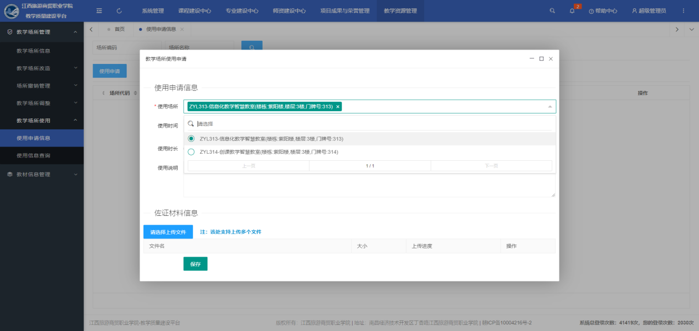Go to 下一页 in dropdown pagination
Viewport: 699px width, 331px height.
pos(491,166)
